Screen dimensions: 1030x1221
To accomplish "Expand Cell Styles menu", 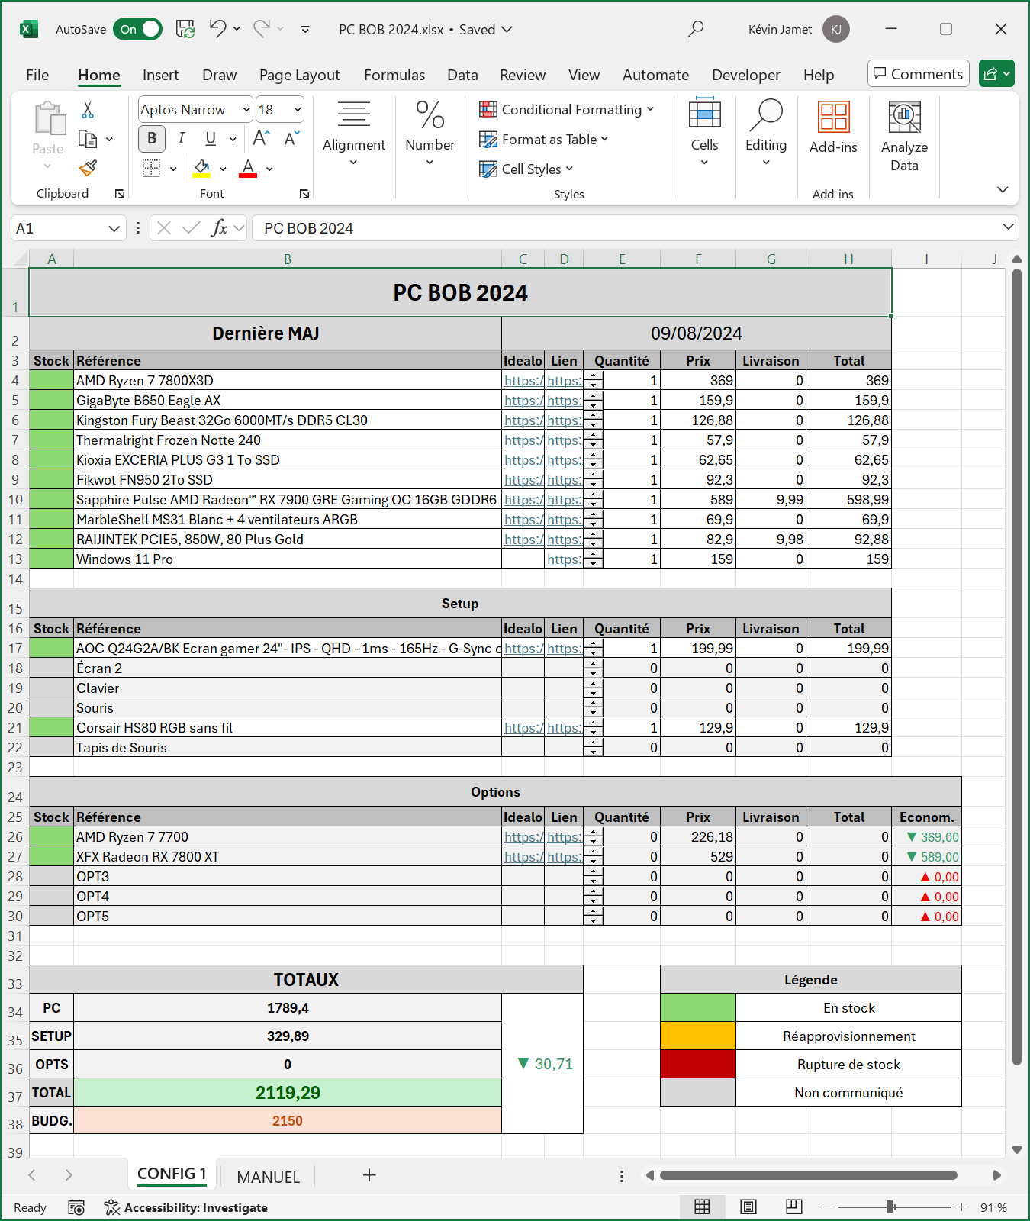I will [x=526, y=169].
